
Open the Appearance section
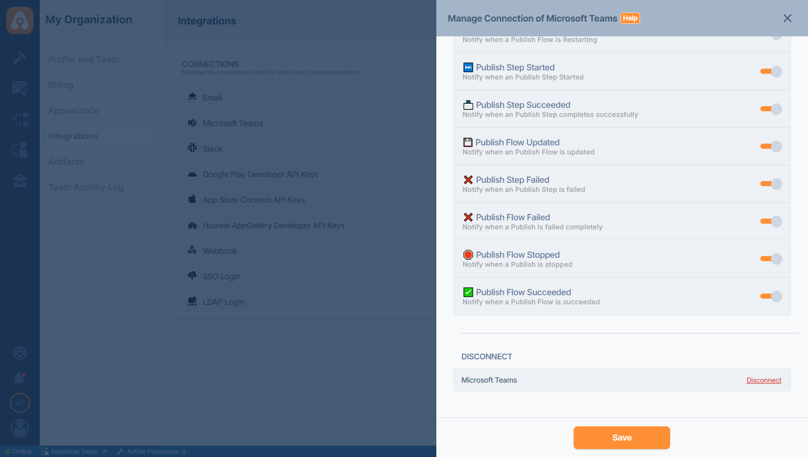[x=73, y=111]
